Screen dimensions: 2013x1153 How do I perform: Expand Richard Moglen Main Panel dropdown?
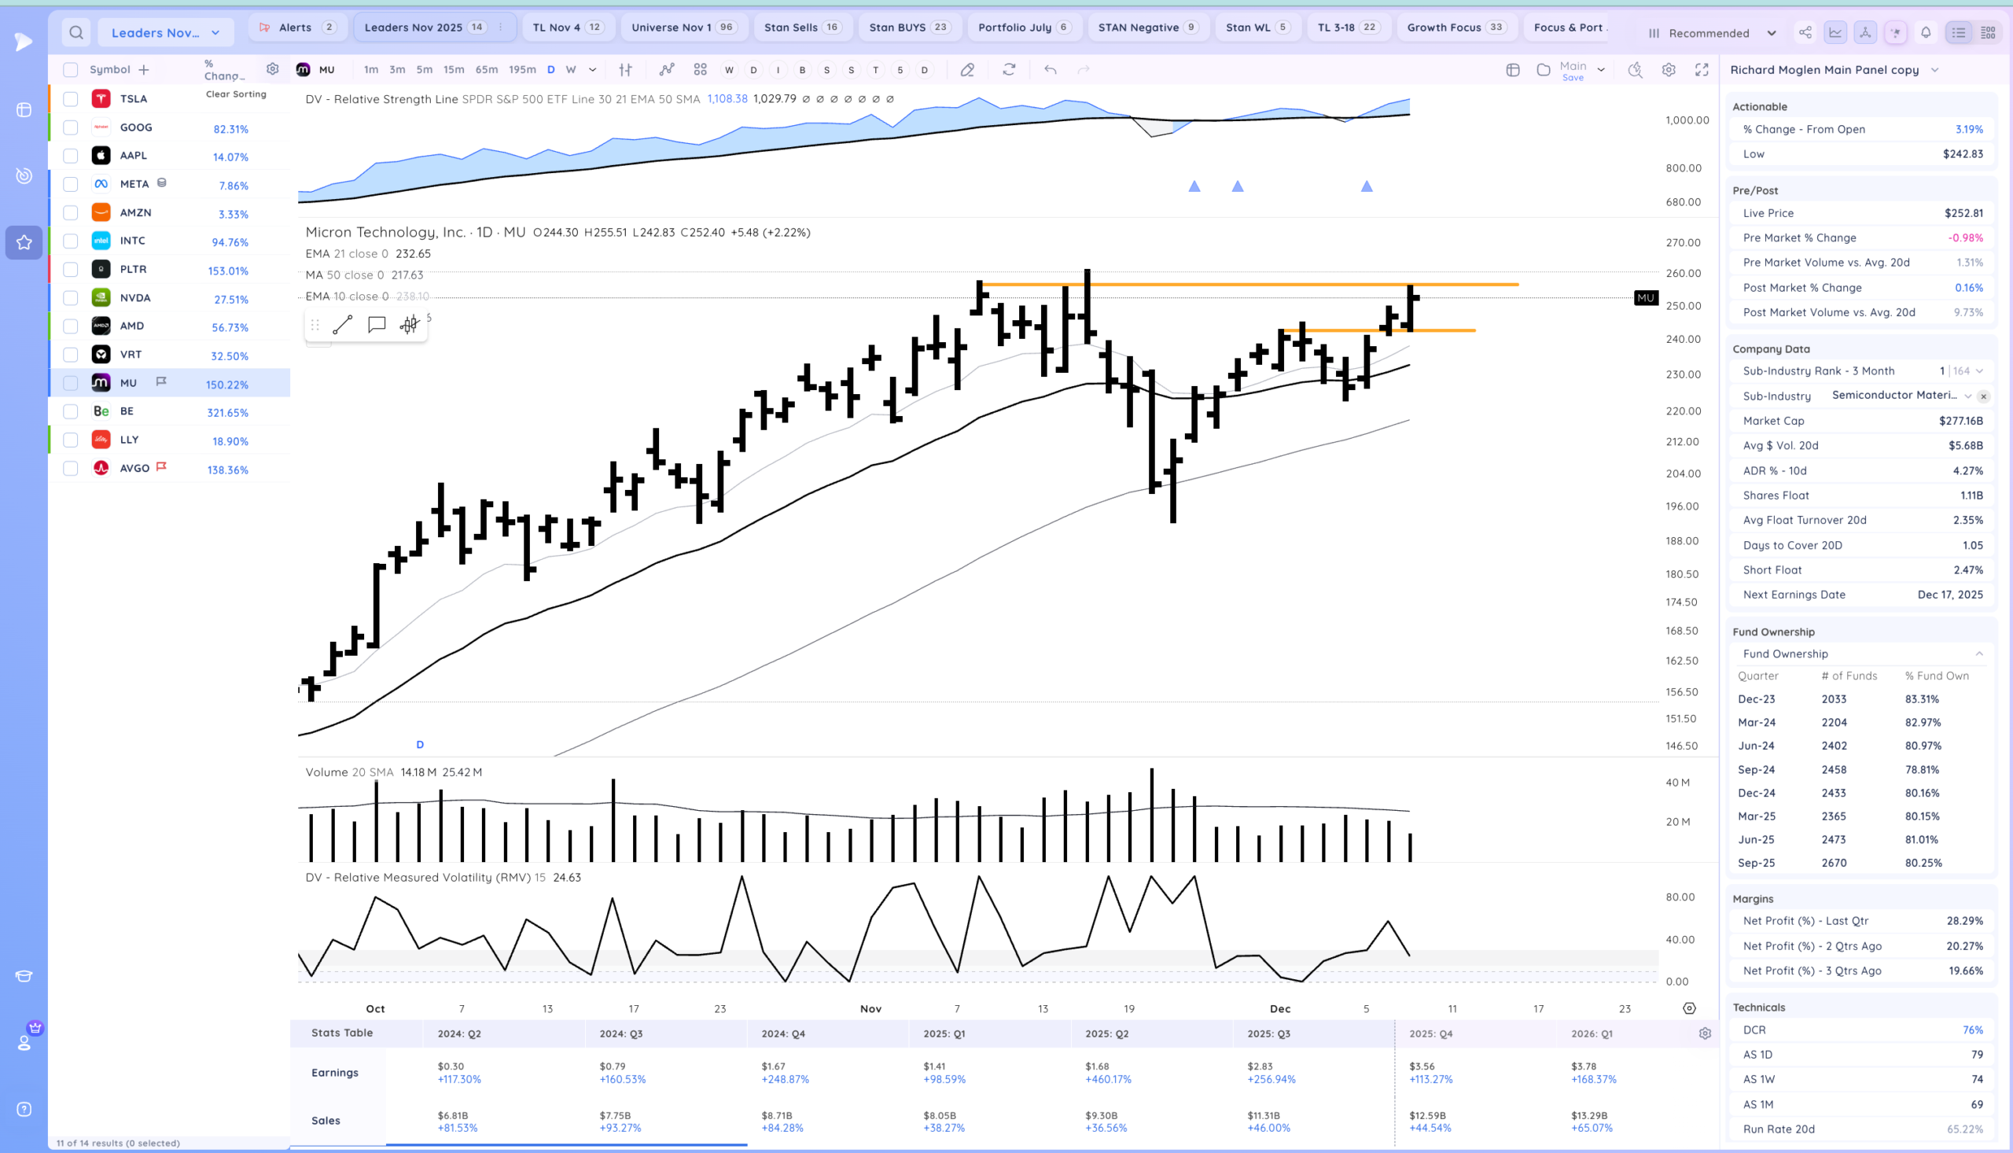tap(1934, 70)
